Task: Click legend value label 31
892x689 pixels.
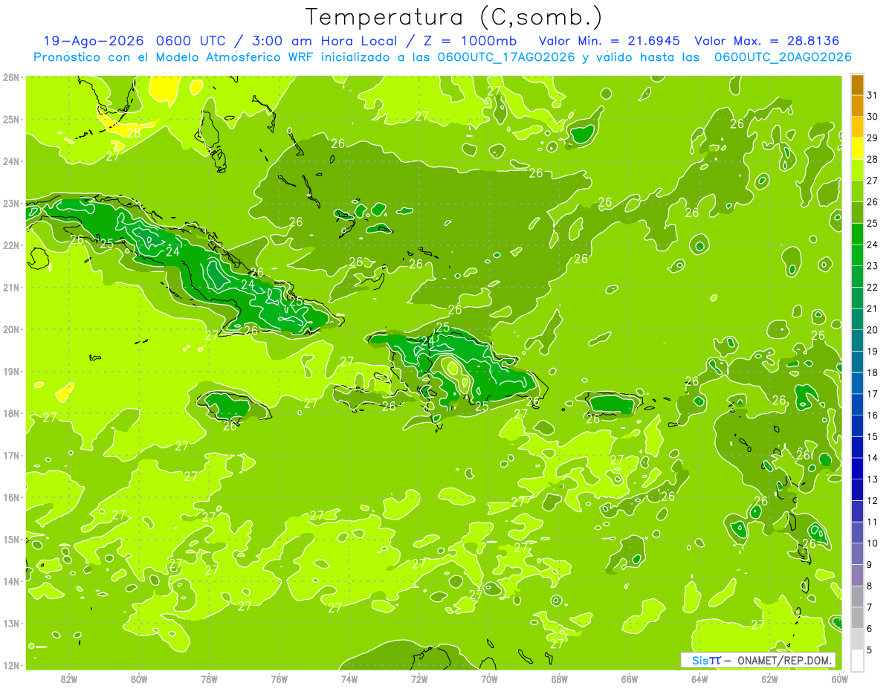Action: pyautogui.click(x=872, y=95)
